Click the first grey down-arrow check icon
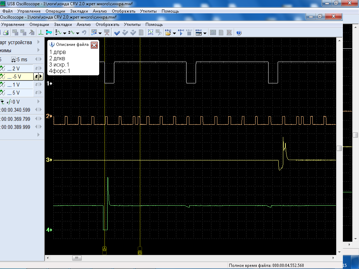Image resolution: width=359 pixels, height=269 pixels. [x=125, y=33]
